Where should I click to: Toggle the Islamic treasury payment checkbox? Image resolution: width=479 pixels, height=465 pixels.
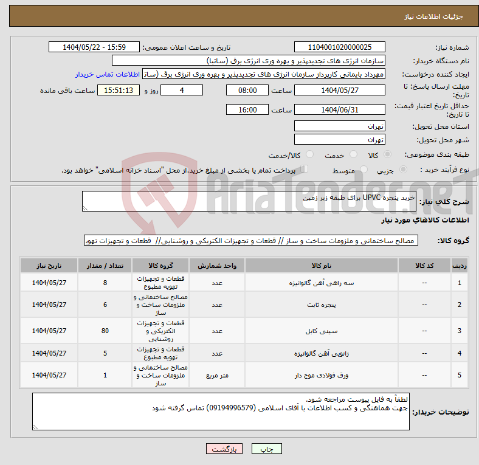point(305,169)
